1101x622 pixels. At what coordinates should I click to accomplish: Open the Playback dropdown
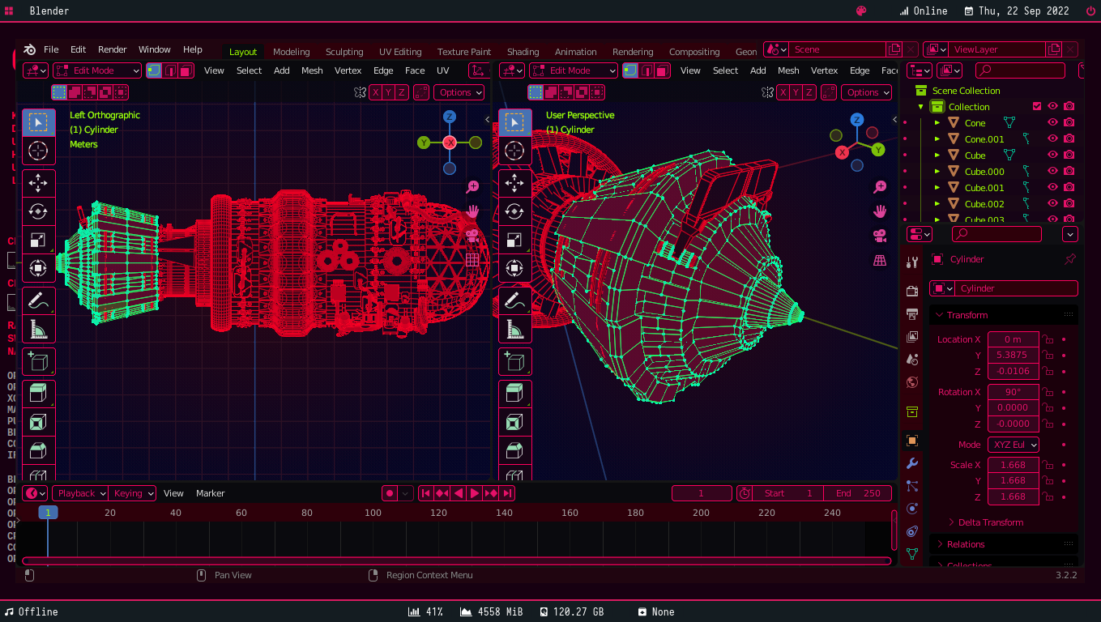[80, 493]
